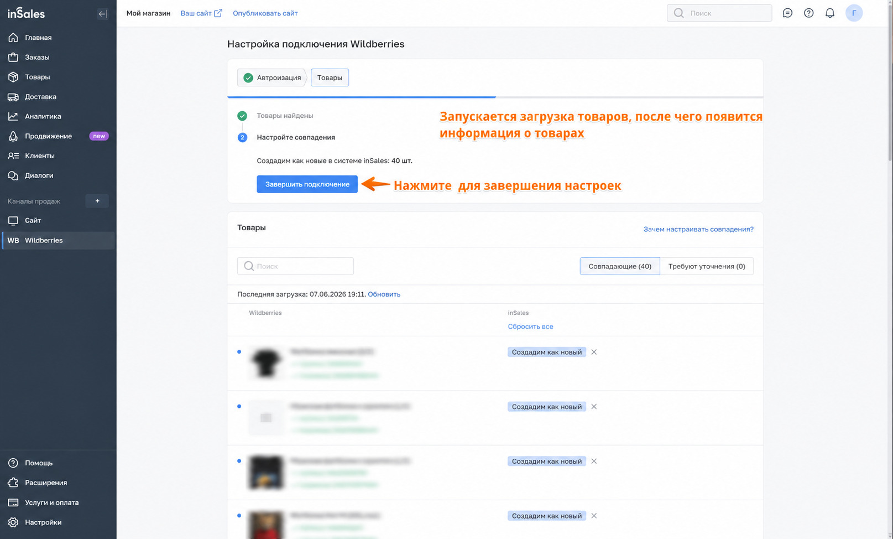Follow the Ваш сайт link
The image size is (893, 539).
[196, 13]
